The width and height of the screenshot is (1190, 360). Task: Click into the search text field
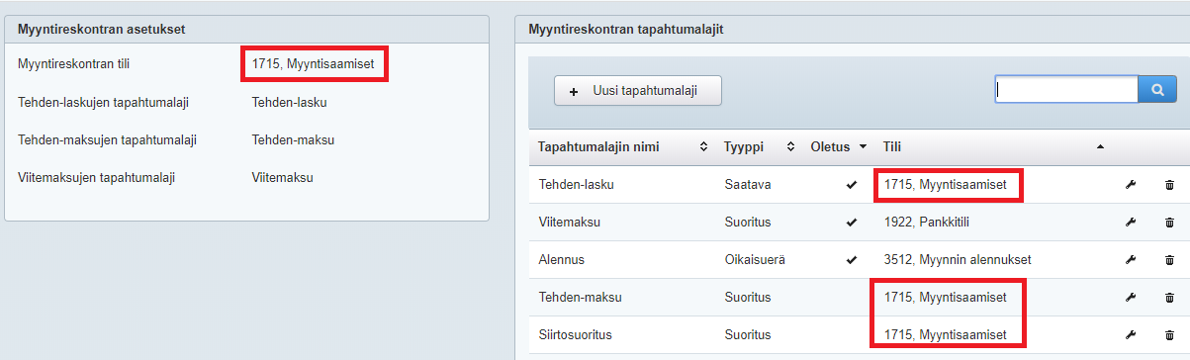click(1067, 89)
